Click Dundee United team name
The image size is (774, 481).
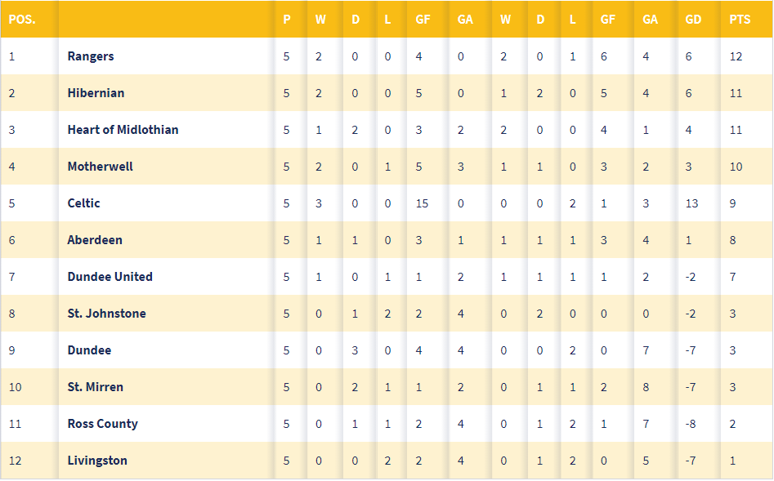110,277
